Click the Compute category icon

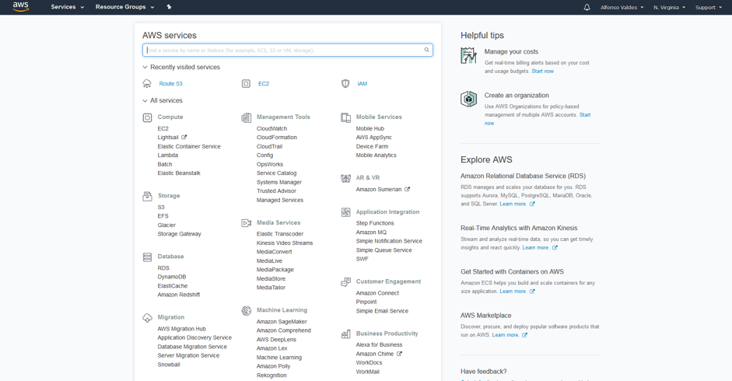[147, 117]
